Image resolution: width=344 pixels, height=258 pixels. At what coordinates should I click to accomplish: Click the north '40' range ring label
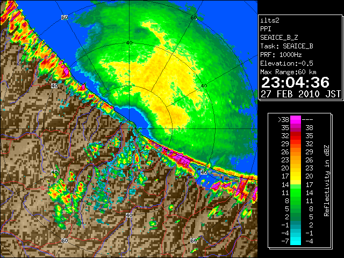tap(129, 43)
